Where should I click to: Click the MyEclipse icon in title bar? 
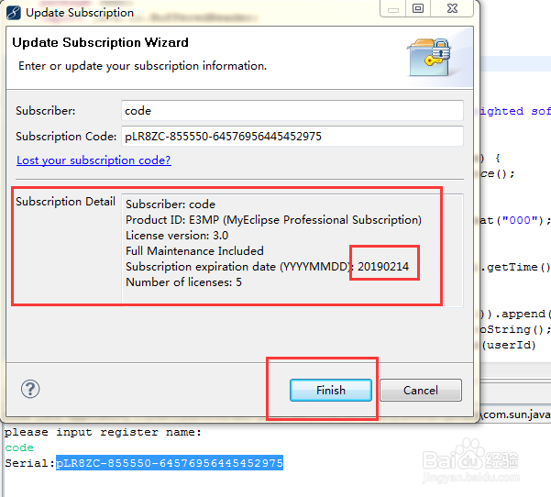[14, 13]
